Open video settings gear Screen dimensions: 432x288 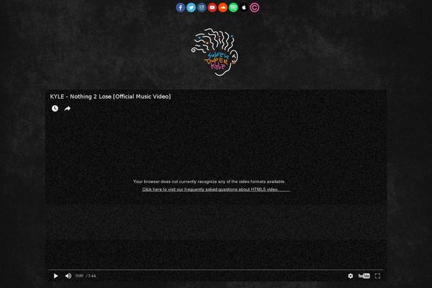click(351, 276)
